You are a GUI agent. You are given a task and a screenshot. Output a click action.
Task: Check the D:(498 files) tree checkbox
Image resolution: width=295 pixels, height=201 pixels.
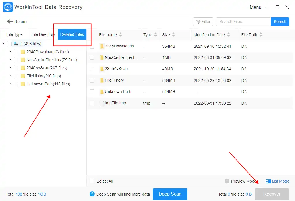pyautogui.click(x=9, y=44)
